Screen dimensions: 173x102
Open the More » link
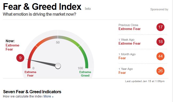point(48,96)
